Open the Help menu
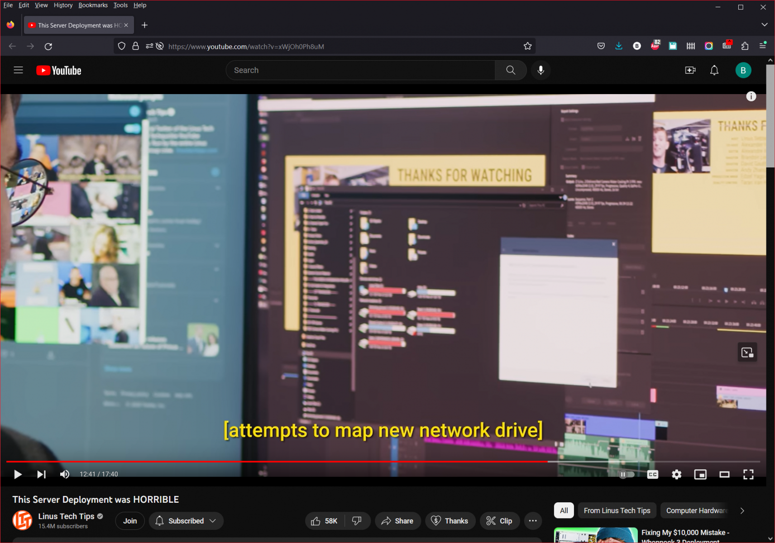 tap(140, 5)
